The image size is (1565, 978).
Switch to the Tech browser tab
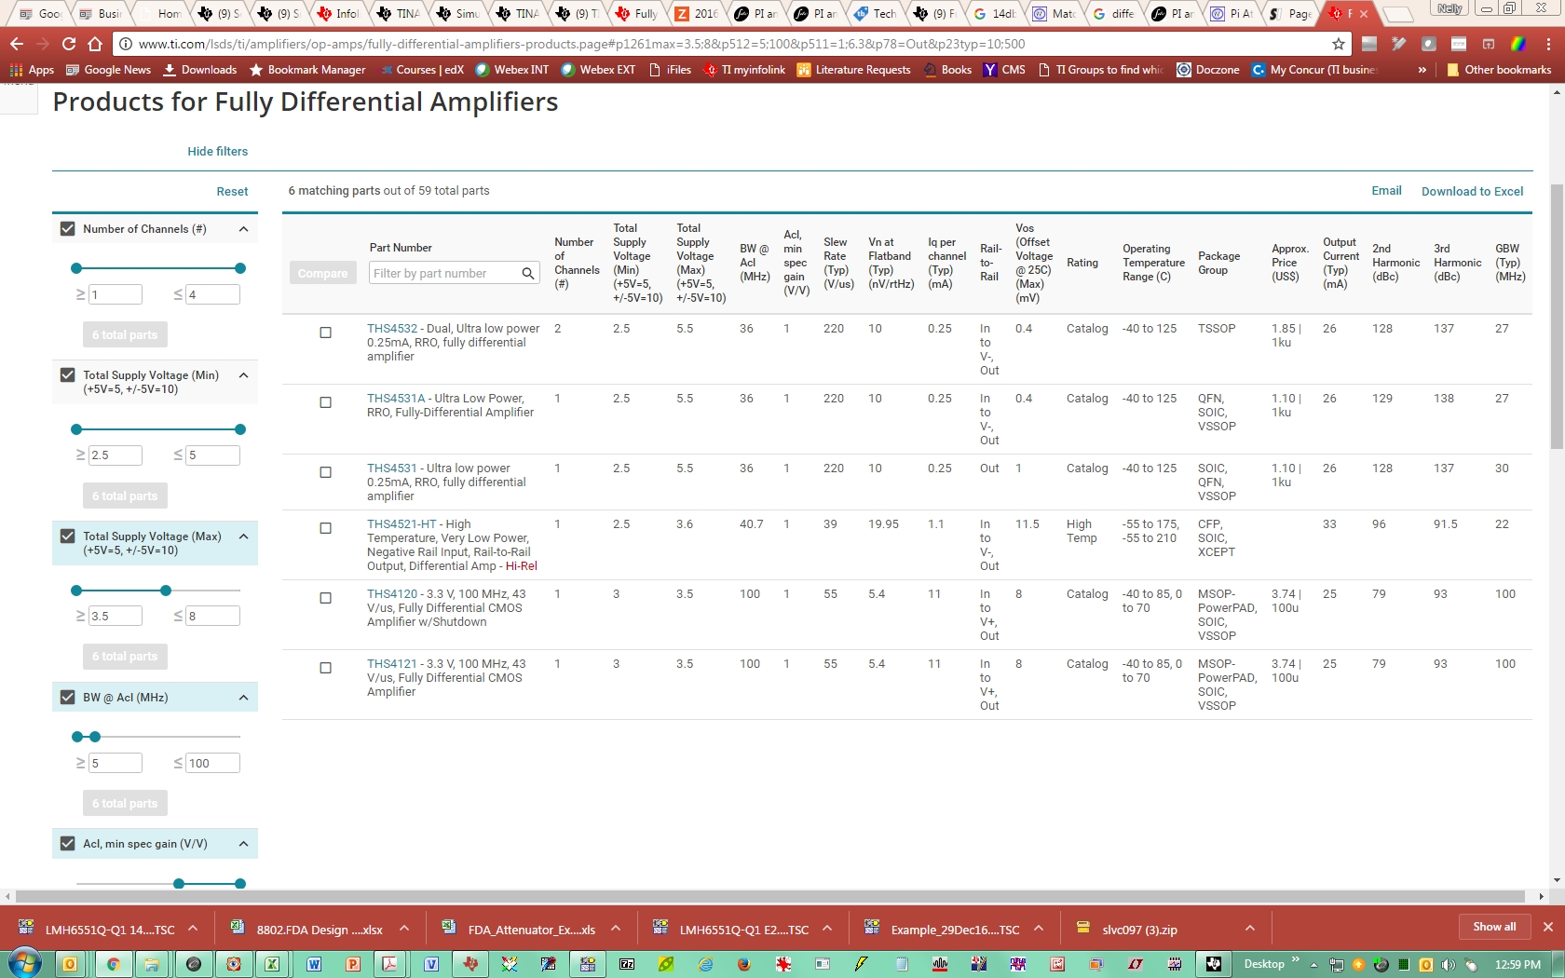coord(877,13)
